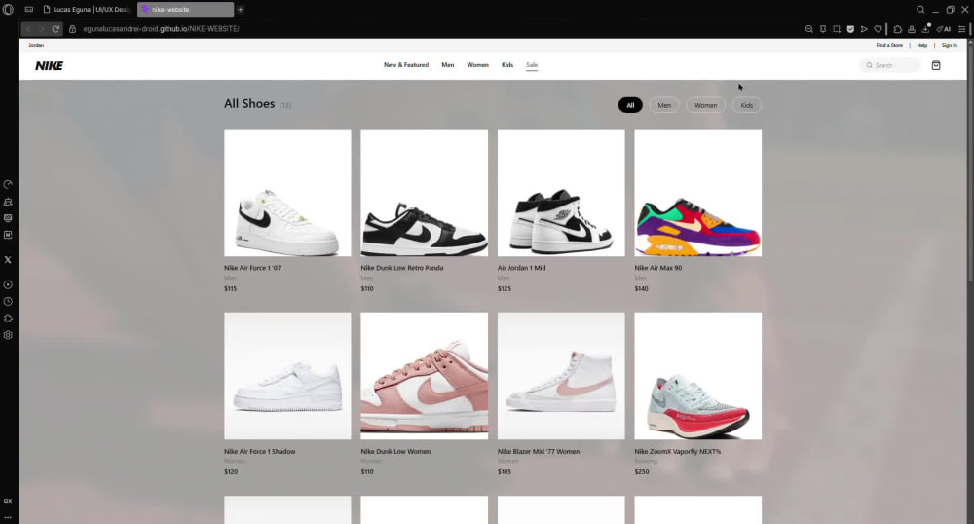Open the Air Jordan 1 Mid image
Viewport: 974px width, 524px height.
coord(561,193)
